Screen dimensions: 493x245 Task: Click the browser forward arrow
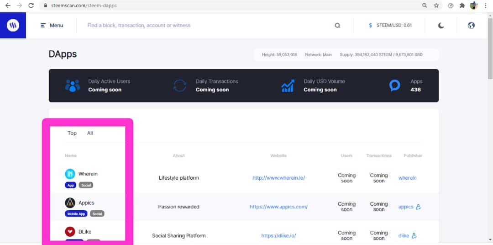coord(20,5)
